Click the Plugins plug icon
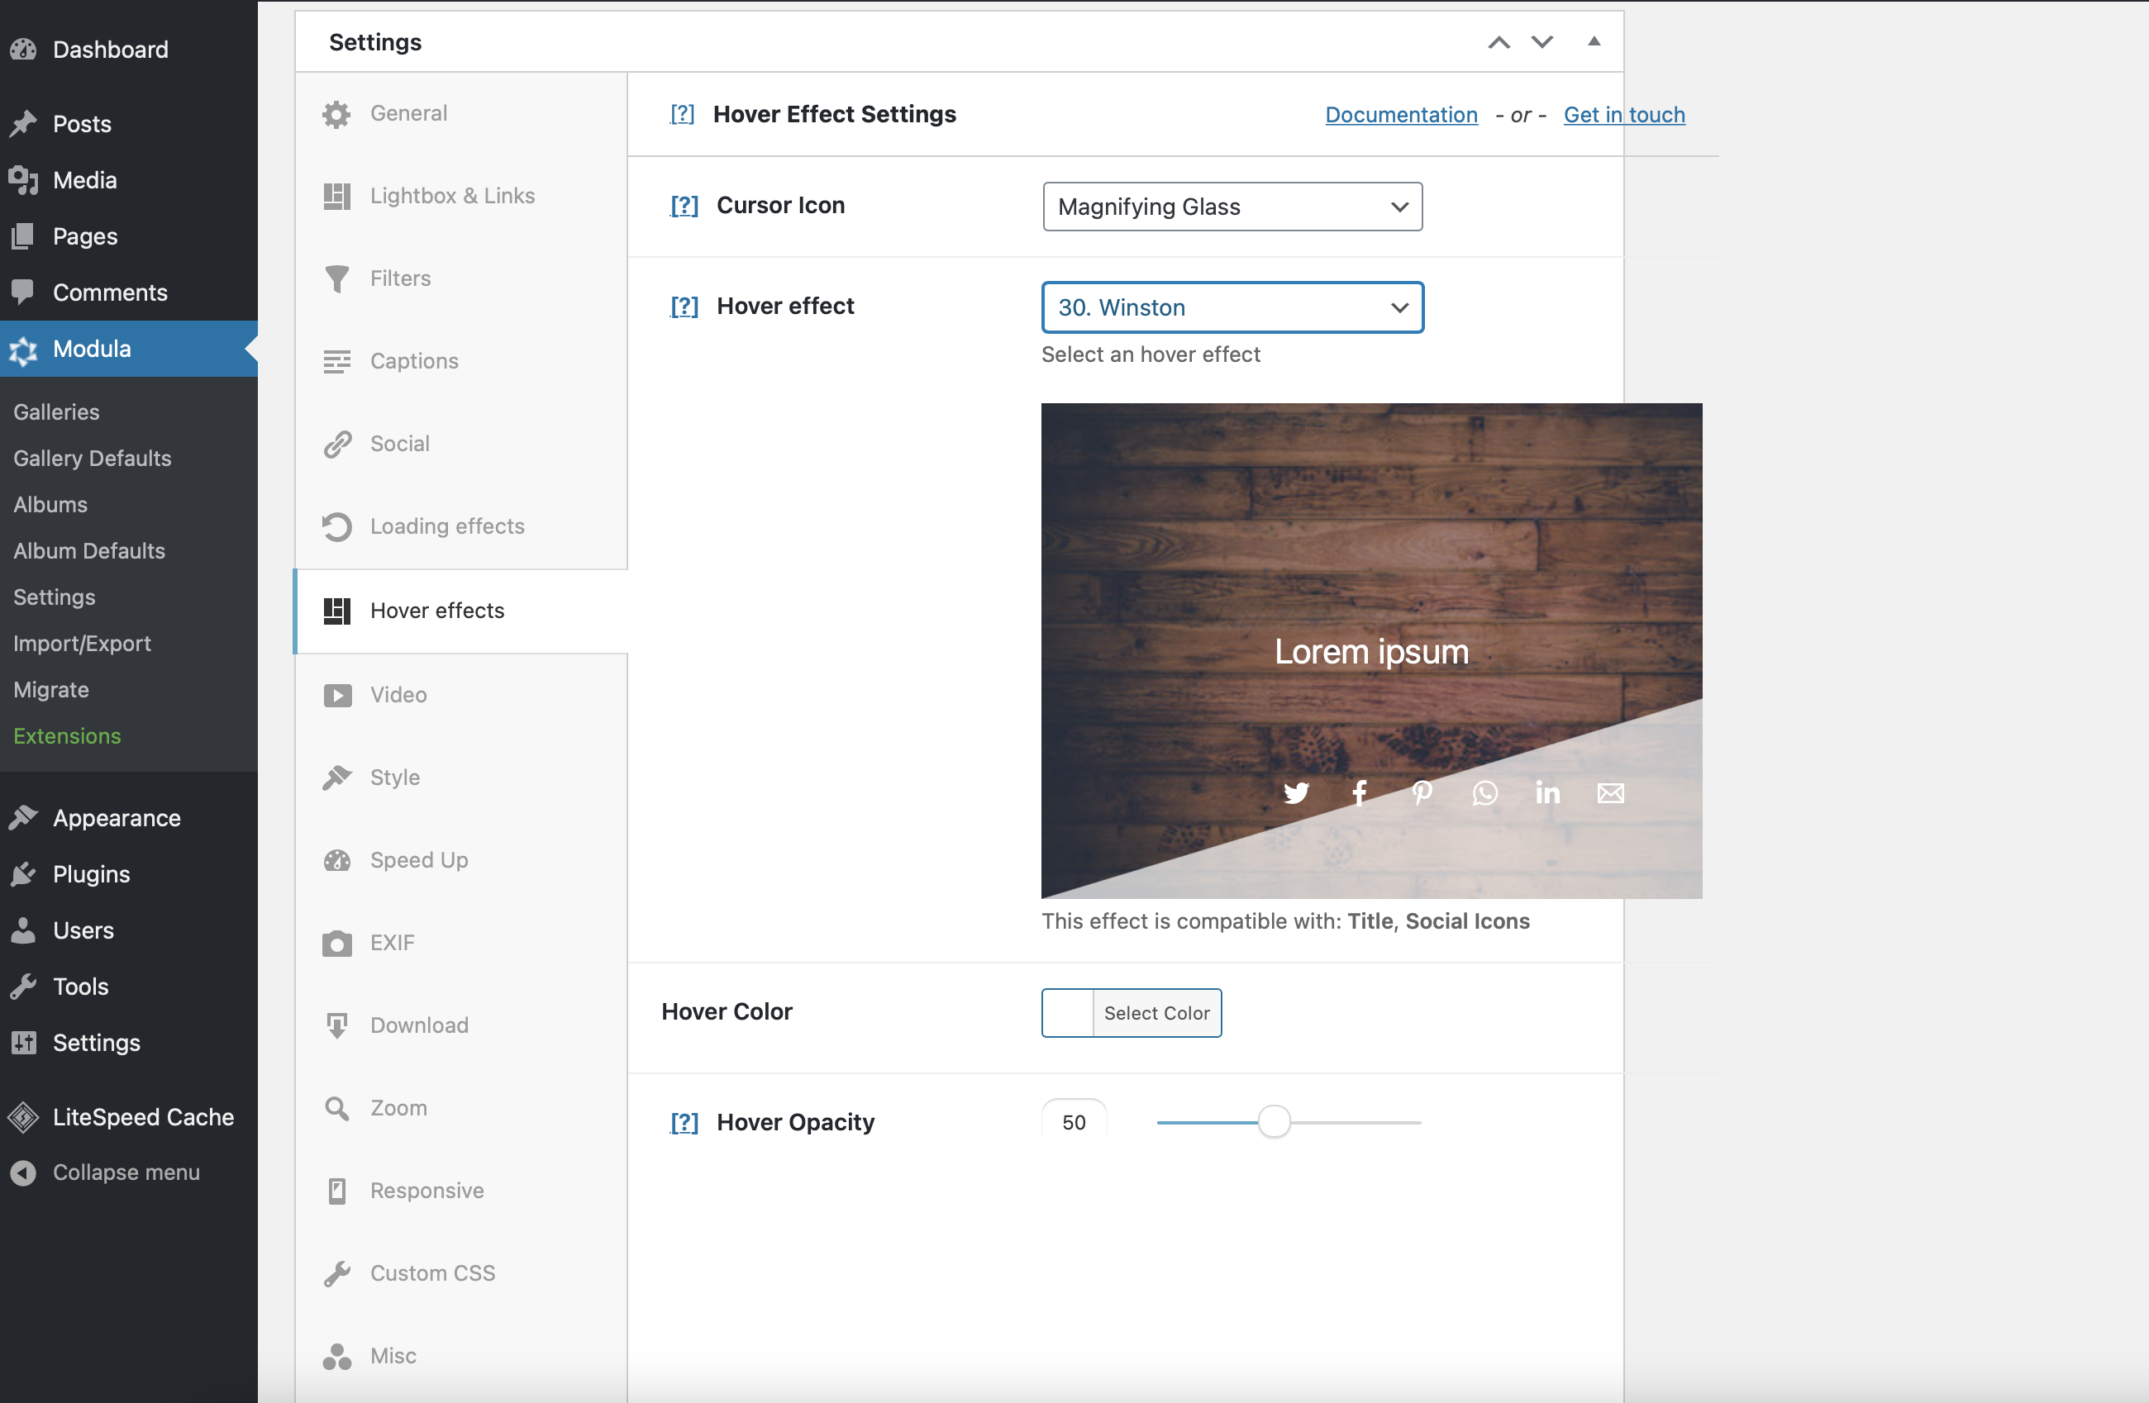The height and width of the screenshot is (1403, 2149). (x=23, y=874)
